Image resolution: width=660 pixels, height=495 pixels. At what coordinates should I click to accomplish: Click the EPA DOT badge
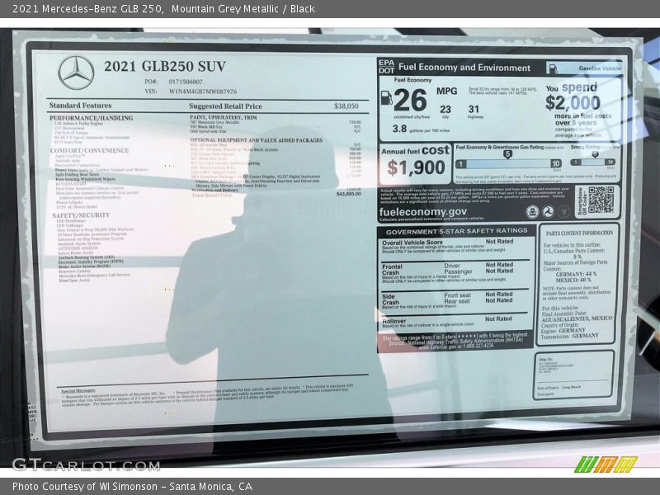click(386, 67)
